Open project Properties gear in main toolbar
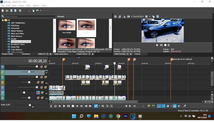This screenshot has height=122, width=214. [x=20, y=11]
